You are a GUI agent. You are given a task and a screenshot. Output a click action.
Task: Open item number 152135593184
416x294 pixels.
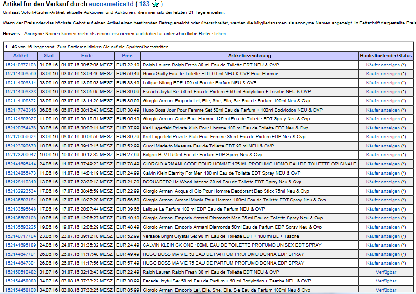pos(21,200)
